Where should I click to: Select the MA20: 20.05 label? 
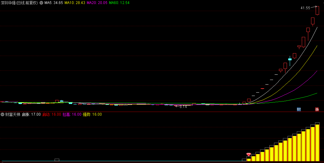click(x=97, y=3)
